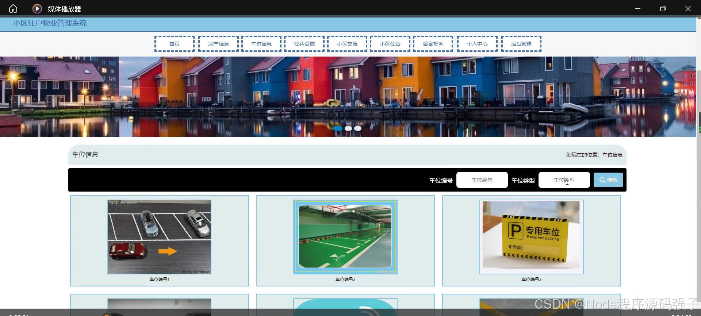Open 个人中心 page
The height and width of the screenshot is (316, 701).
tap(477, 44)
